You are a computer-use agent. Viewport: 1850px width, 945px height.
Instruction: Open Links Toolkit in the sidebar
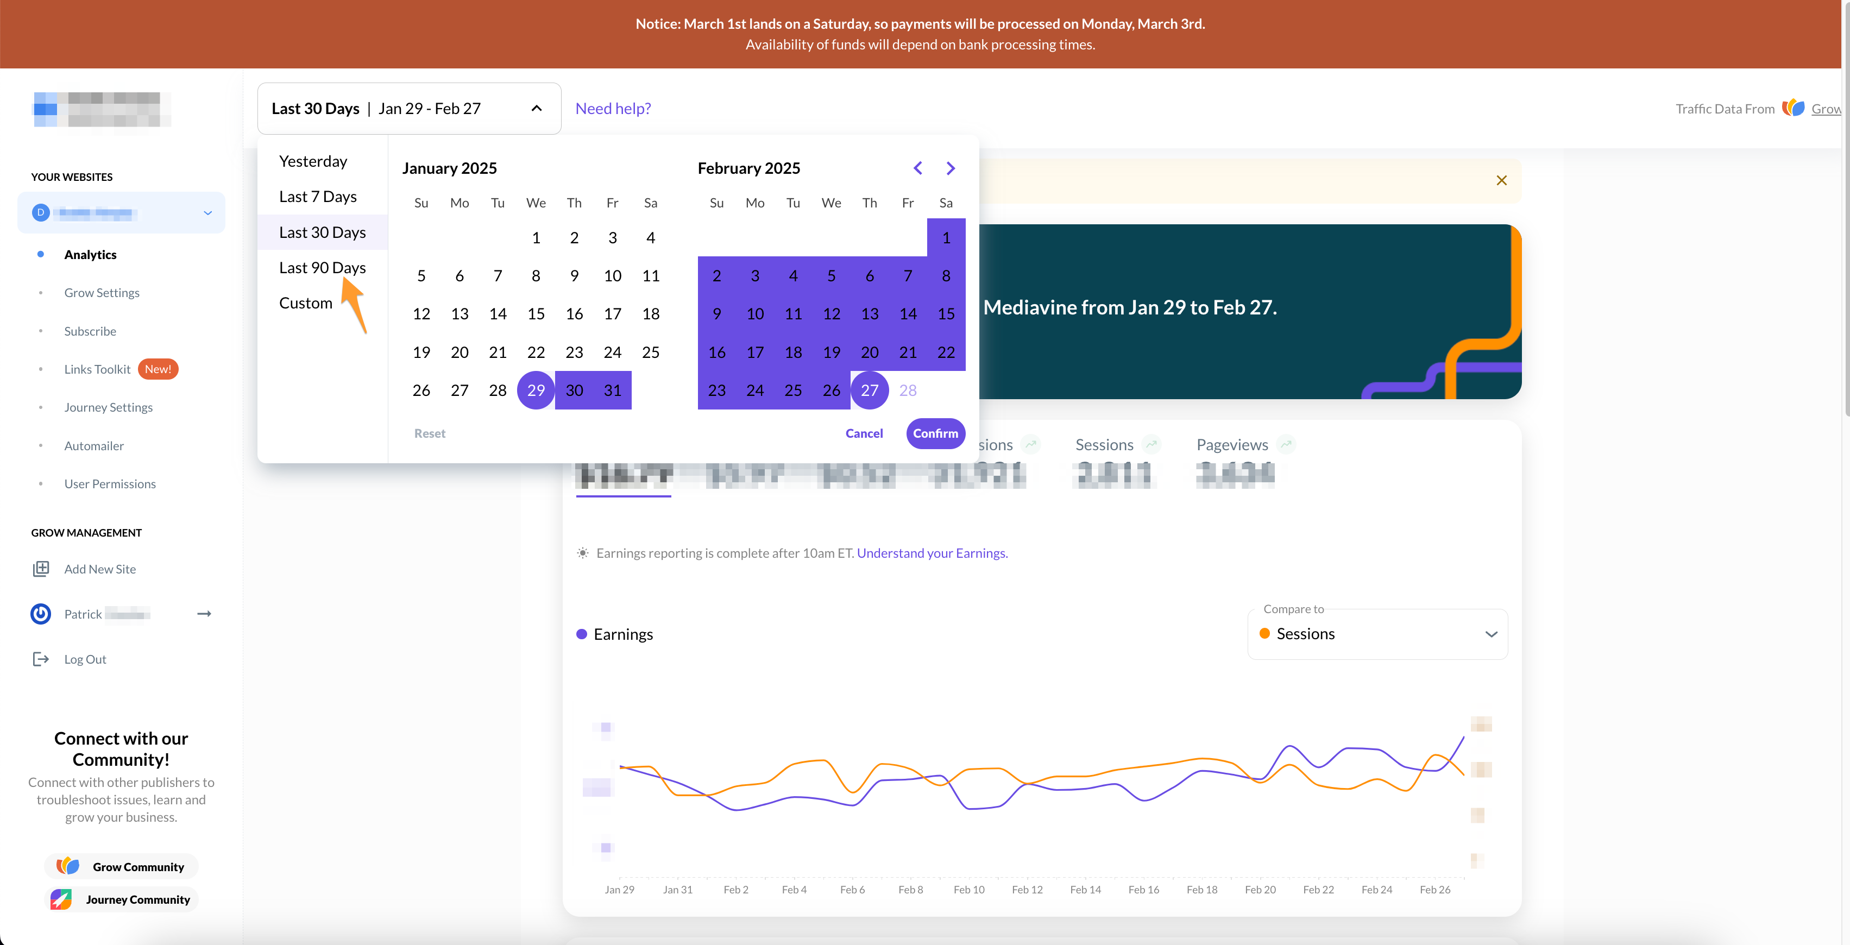97,369
